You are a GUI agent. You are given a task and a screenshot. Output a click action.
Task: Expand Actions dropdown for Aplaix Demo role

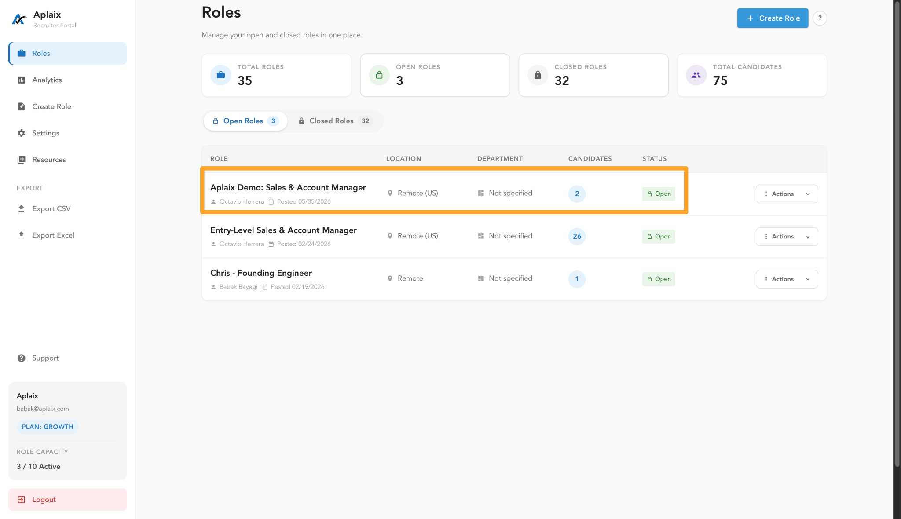(x=787, y=194)
